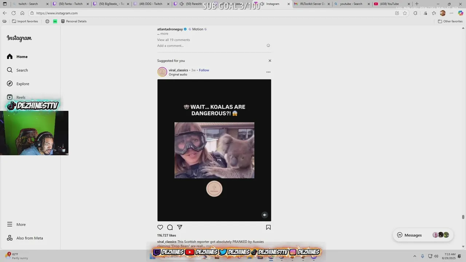Open comments on the koala post
Viewport: 466px width, 262px height.
coord(170,227)
